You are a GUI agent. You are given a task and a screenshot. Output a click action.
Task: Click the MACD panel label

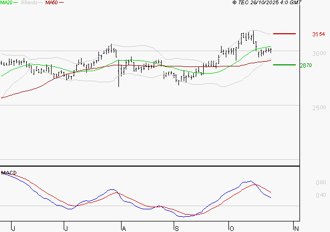pos(9,173)
